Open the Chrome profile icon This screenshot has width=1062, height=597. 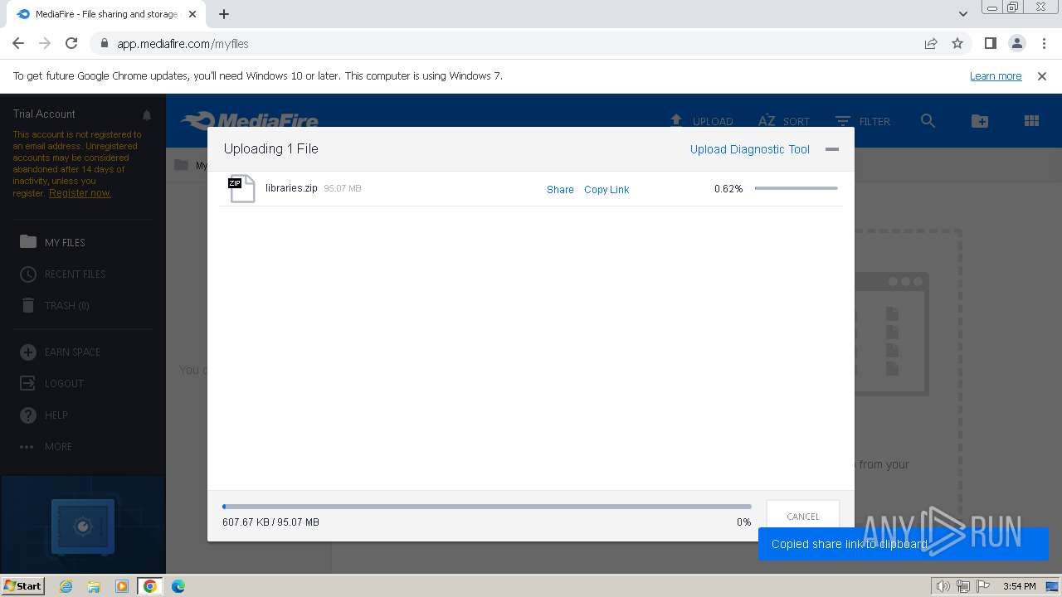[x=1016, y=43]
